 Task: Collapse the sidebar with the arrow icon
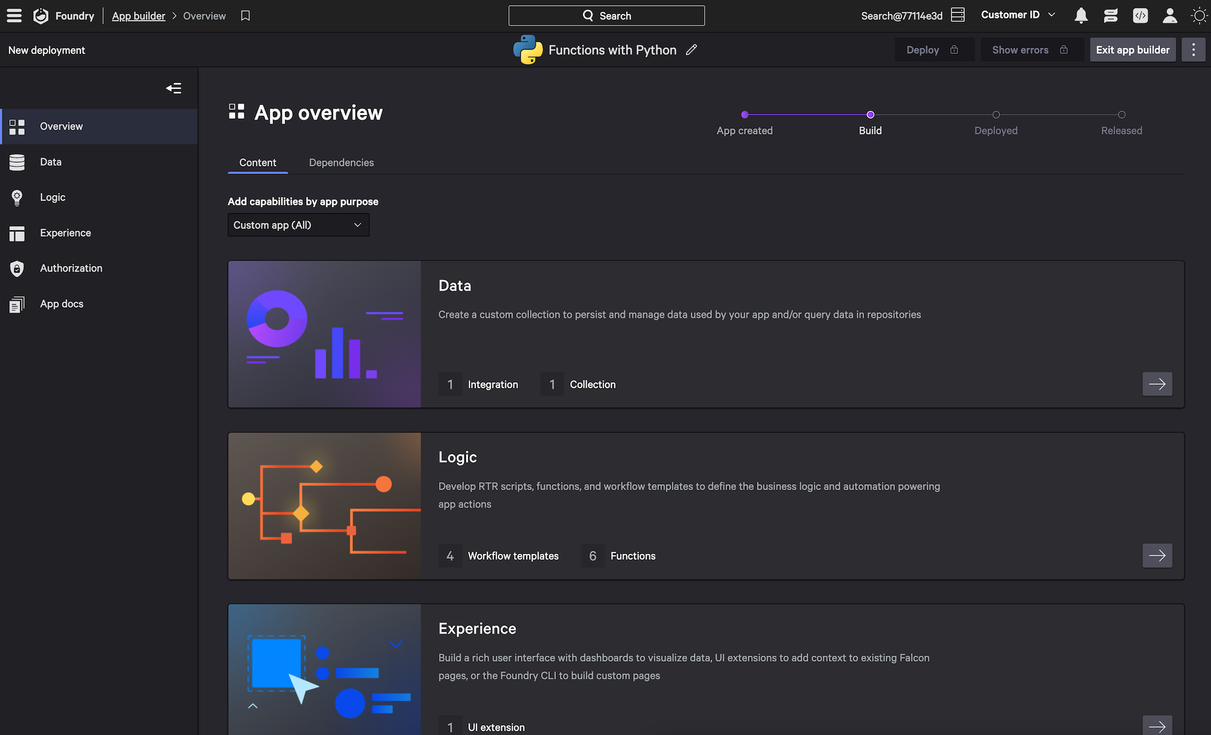tap(173, 88)
